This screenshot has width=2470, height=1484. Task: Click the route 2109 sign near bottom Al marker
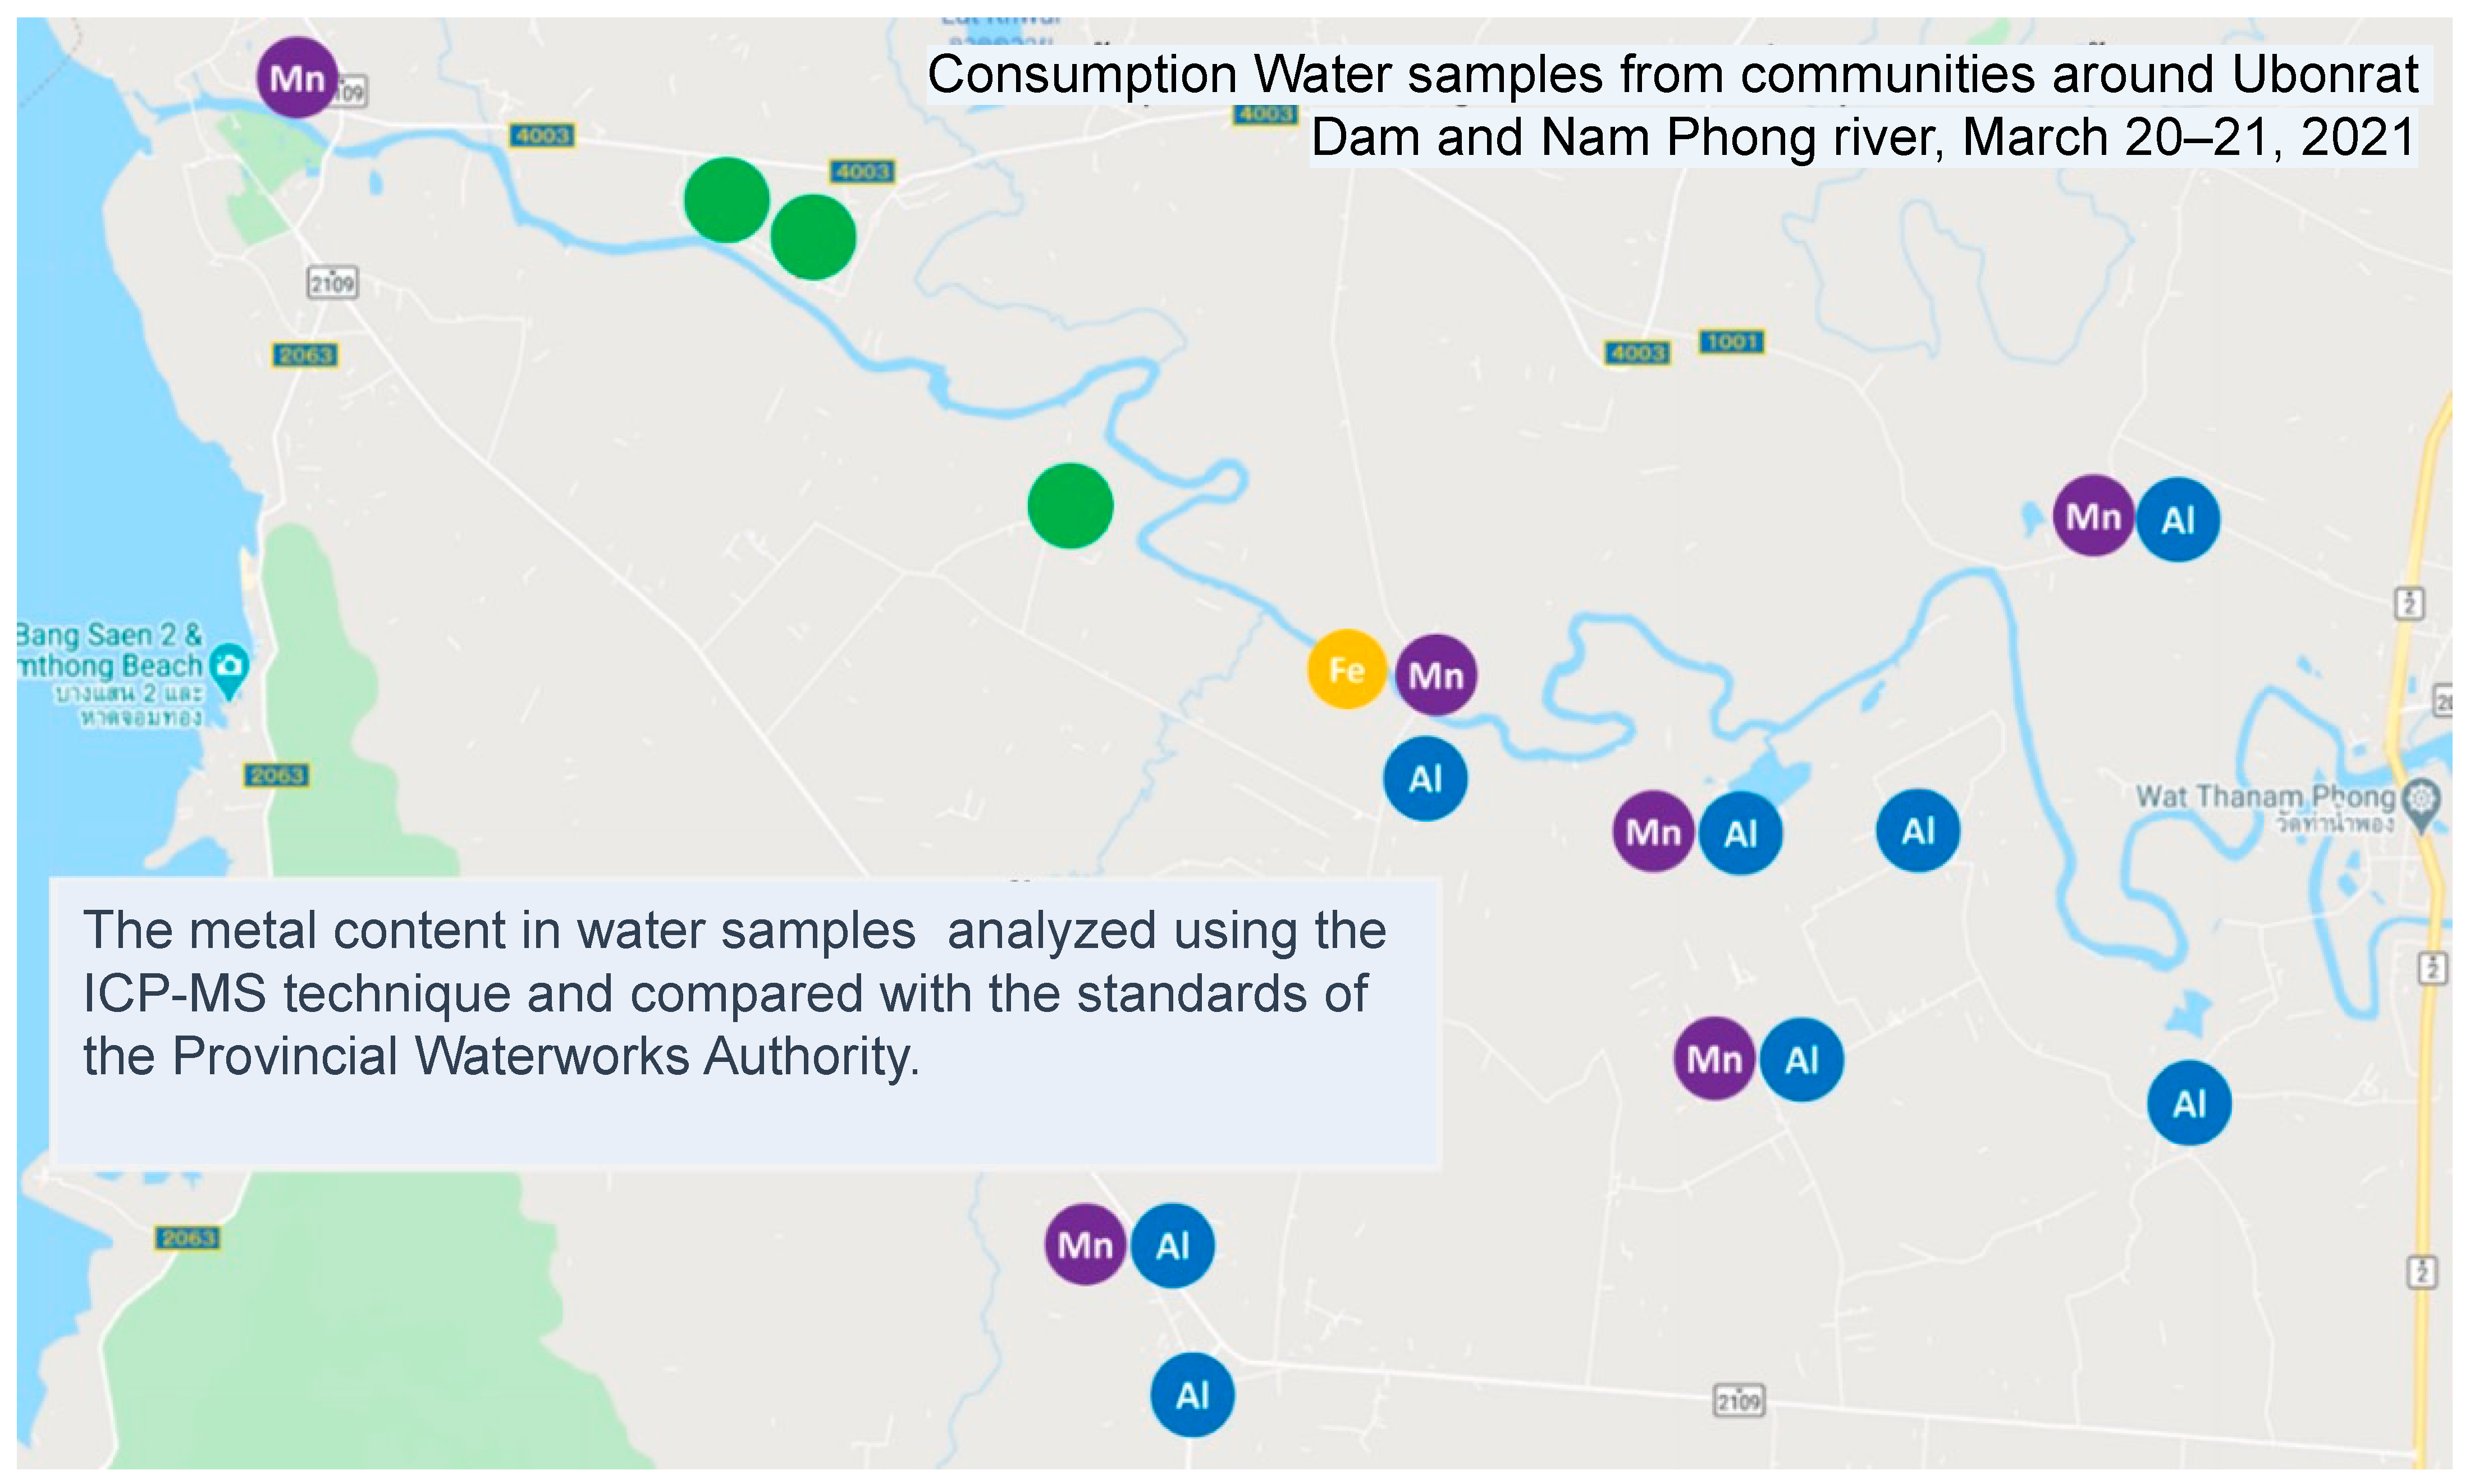(1738, 1401)
